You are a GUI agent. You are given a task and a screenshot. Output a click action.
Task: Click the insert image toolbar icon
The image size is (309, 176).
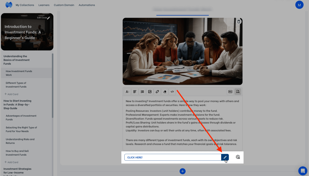point(150,92)
